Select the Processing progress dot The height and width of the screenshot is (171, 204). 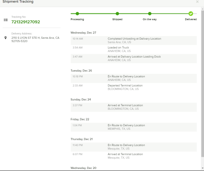tap(77, 13)
